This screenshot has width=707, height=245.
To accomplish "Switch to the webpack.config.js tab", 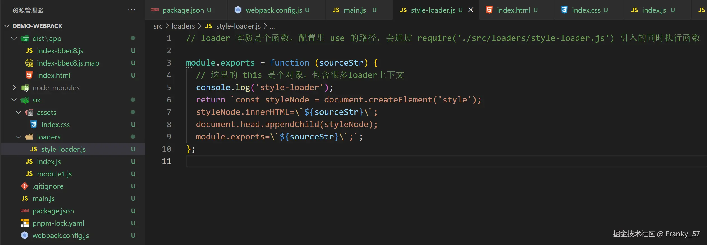I will pyautogui.click(x=277, y=10).
